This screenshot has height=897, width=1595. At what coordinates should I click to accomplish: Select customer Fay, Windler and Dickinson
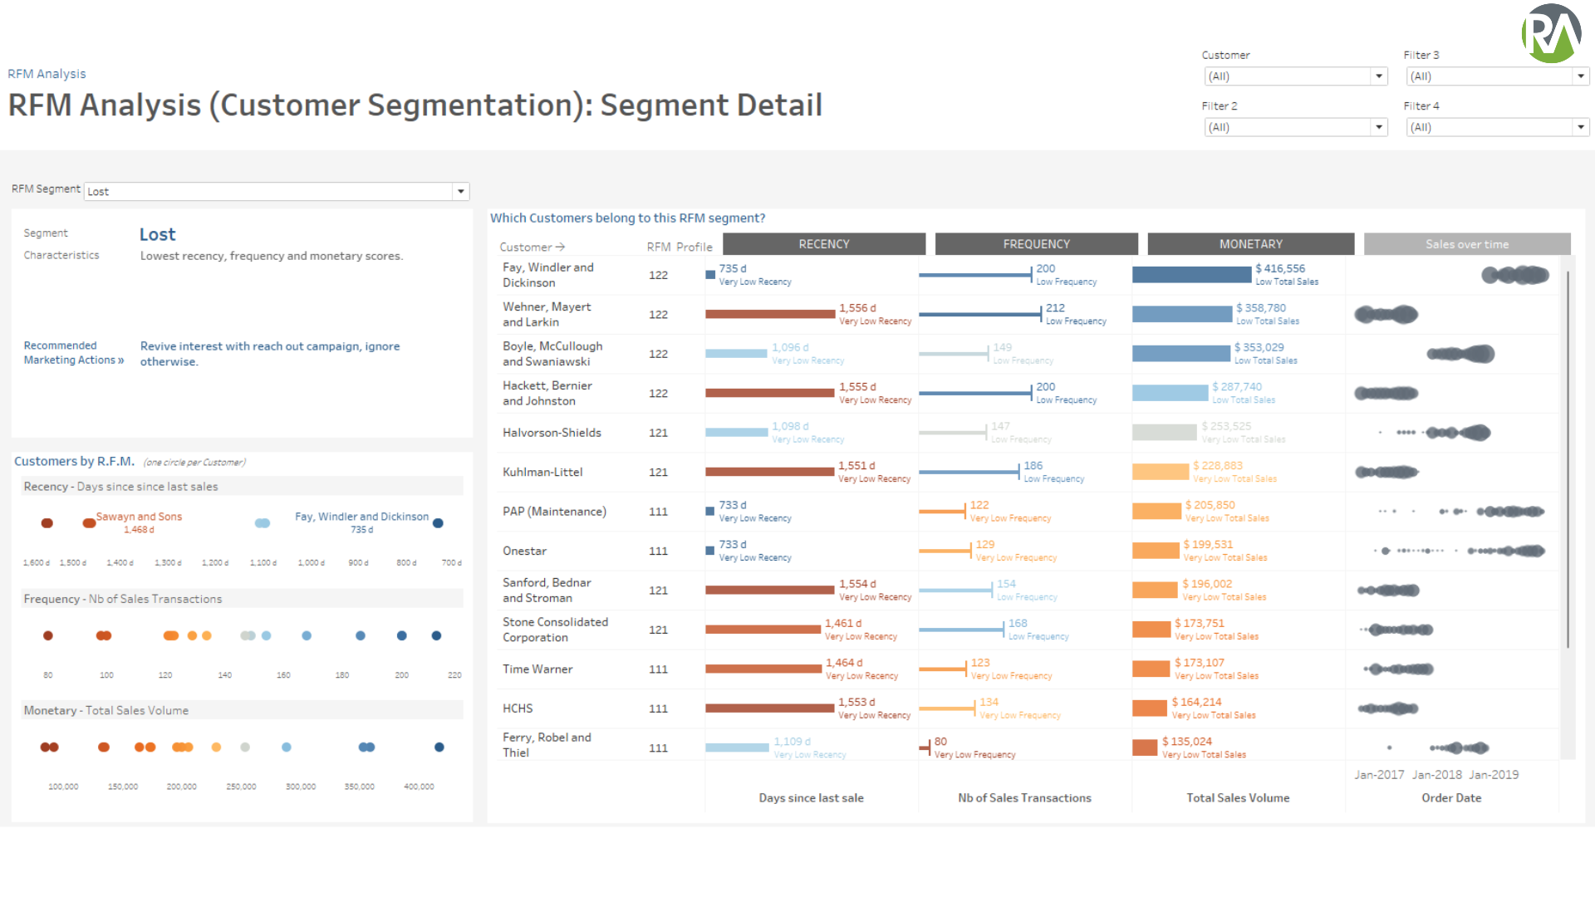pyautogui.click(x=548, y=274)
